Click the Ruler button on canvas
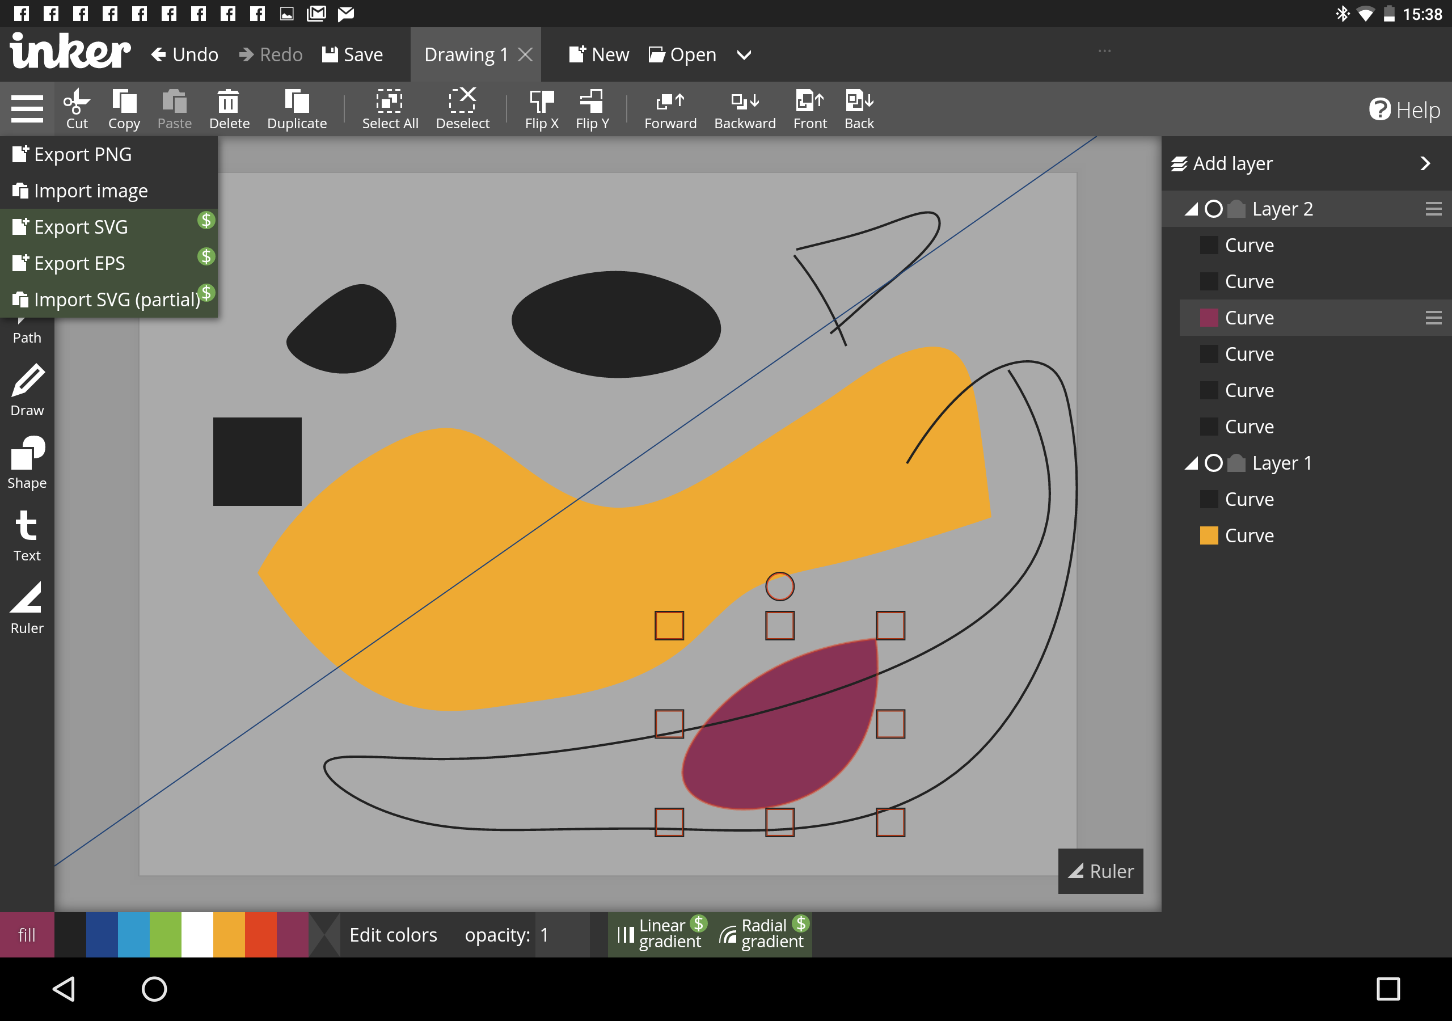The width and height of the screenshot is (1452, 1021). [1100, 871]
